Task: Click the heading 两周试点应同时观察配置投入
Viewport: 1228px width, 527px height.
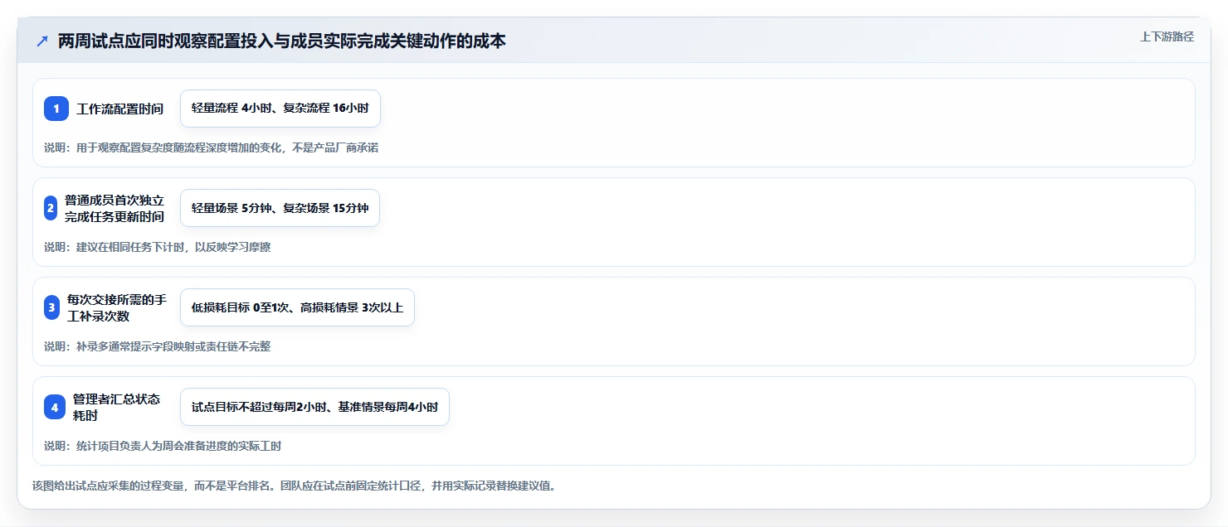Action: point(281,41)
